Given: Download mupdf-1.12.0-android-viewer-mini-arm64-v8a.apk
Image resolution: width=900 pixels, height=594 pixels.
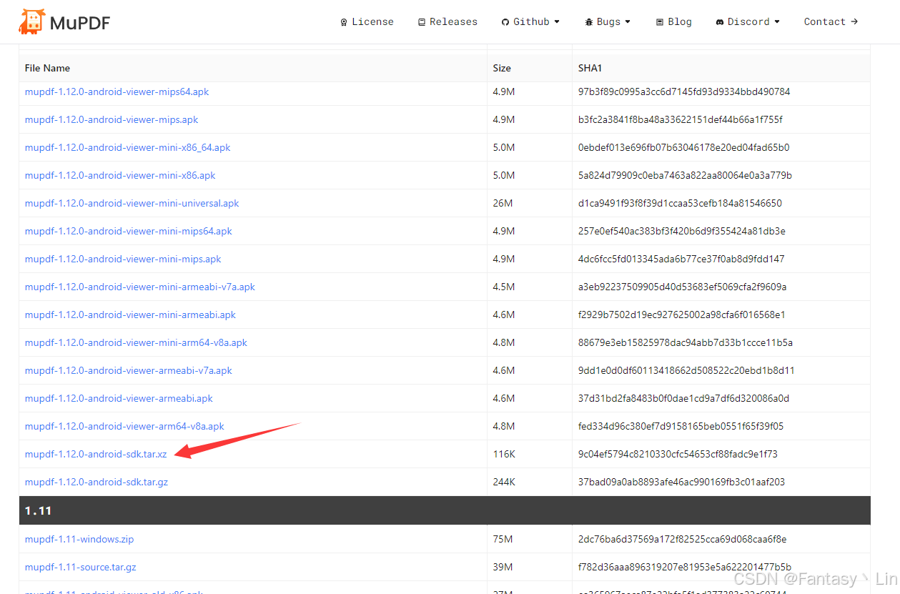Looking at the screenshot, I should click(136, 342).
